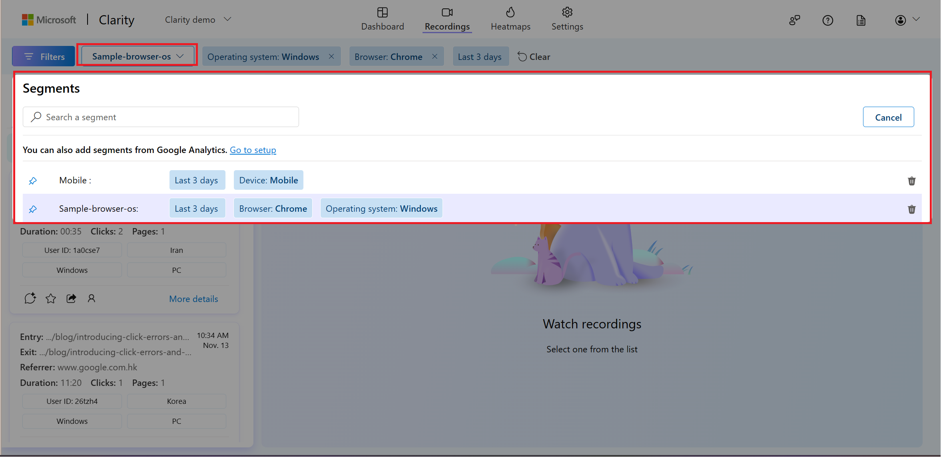Follow the Go to setup link

coord(253,150)
